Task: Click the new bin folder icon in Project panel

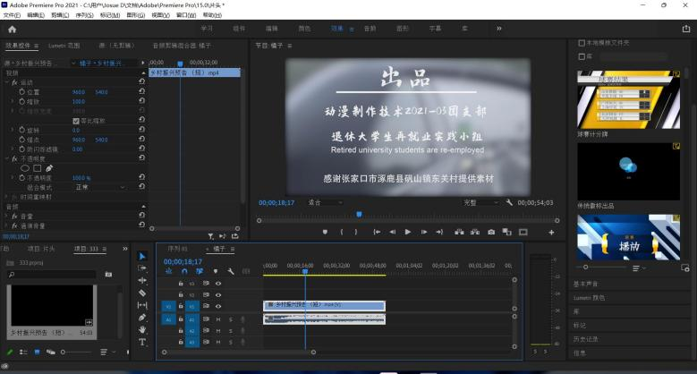Action: pyautogui.click(x=108, y=275)
